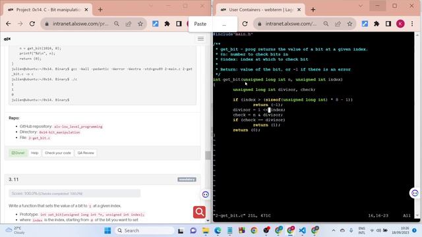422x237 pixels.
Task: Click the taskbar Search box
Action: click(x=145, y=230)
